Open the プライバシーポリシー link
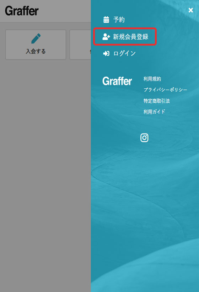Screen dimensions: 199x292 pos(165,90)
